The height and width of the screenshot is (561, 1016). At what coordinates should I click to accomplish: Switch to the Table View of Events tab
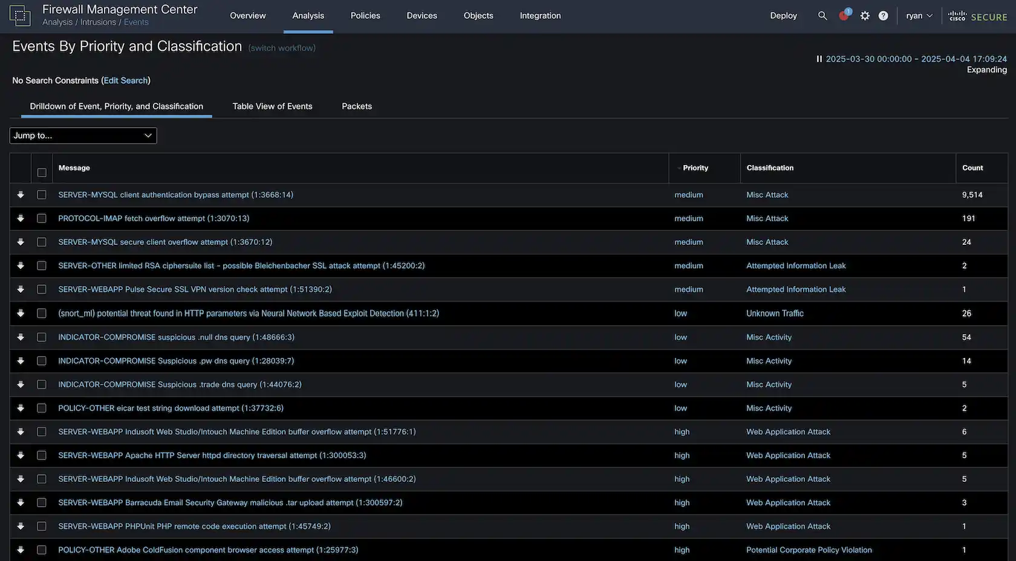pyautogui.click(x=272, y=106)
